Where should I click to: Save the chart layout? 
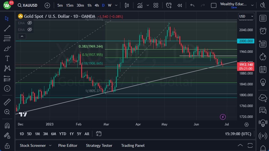[234, 8]
